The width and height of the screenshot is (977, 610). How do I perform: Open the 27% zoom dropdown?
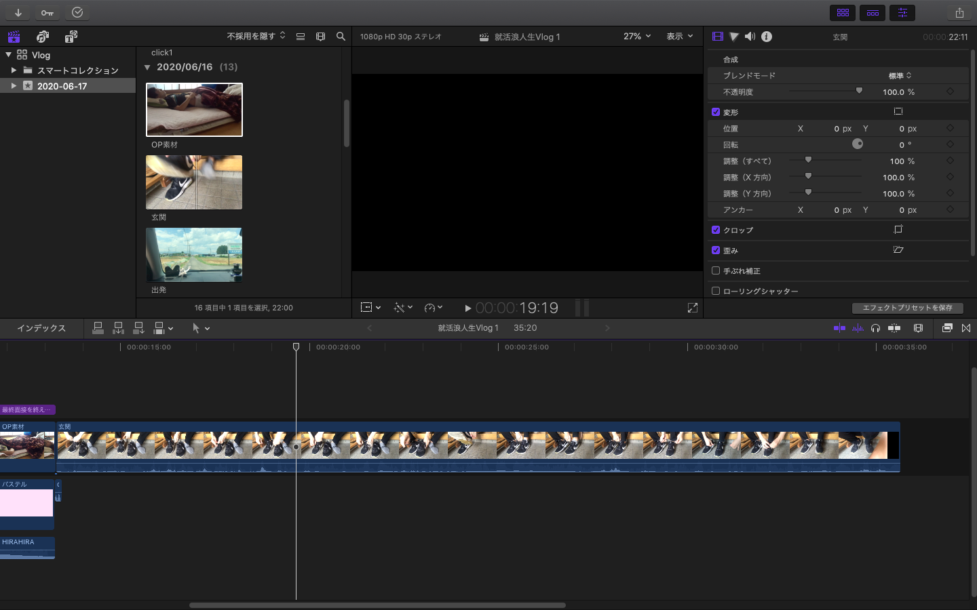coord(636,37)
